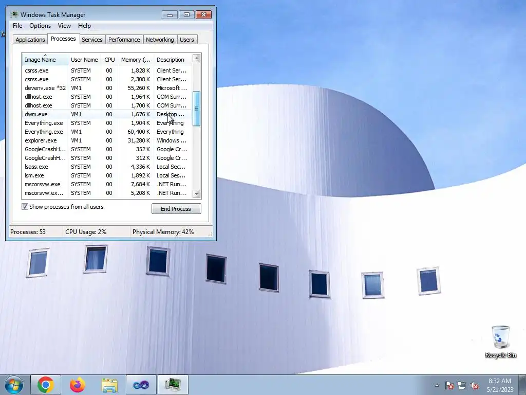
Task: Select dllhost.exe using 1,964 K
Action: point(107,97)
